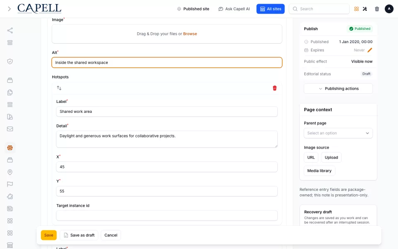Edit the Expires date with pencil icon

370,50
